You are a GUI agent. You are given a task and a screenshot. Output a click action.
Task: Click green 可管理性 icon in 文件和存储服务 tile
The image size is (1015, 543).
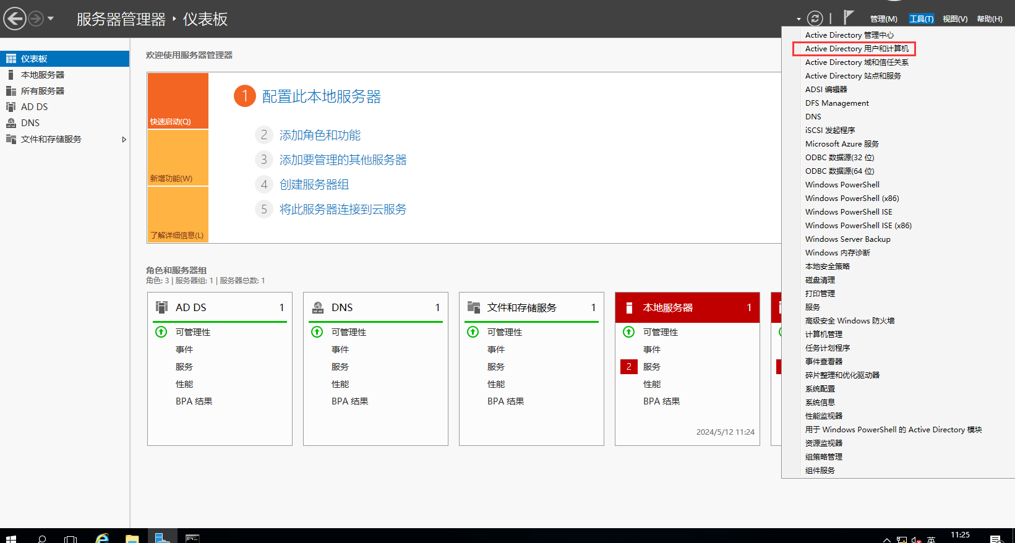click(473, 332)
